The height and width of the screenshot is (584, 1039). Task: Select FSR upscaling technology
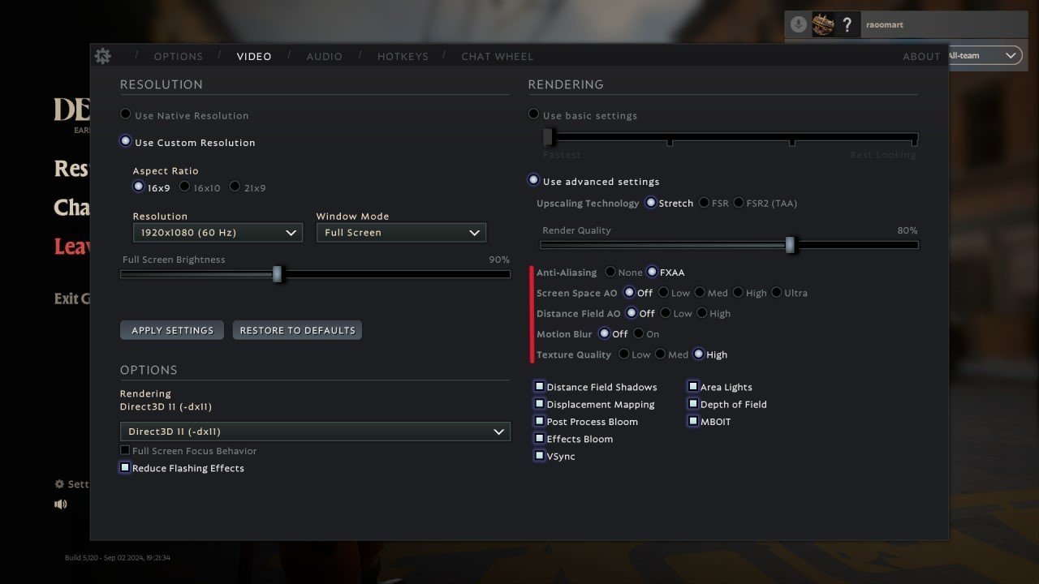click(704, 202)
